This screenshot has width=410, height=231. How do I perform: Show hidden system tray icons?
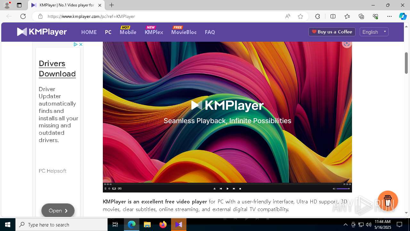point(345,225)
